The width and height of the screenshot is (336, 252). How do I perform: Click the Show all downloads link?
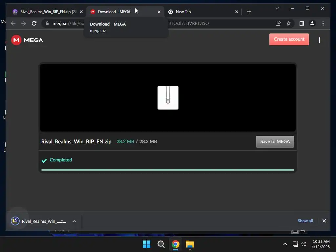coord(305,221)
